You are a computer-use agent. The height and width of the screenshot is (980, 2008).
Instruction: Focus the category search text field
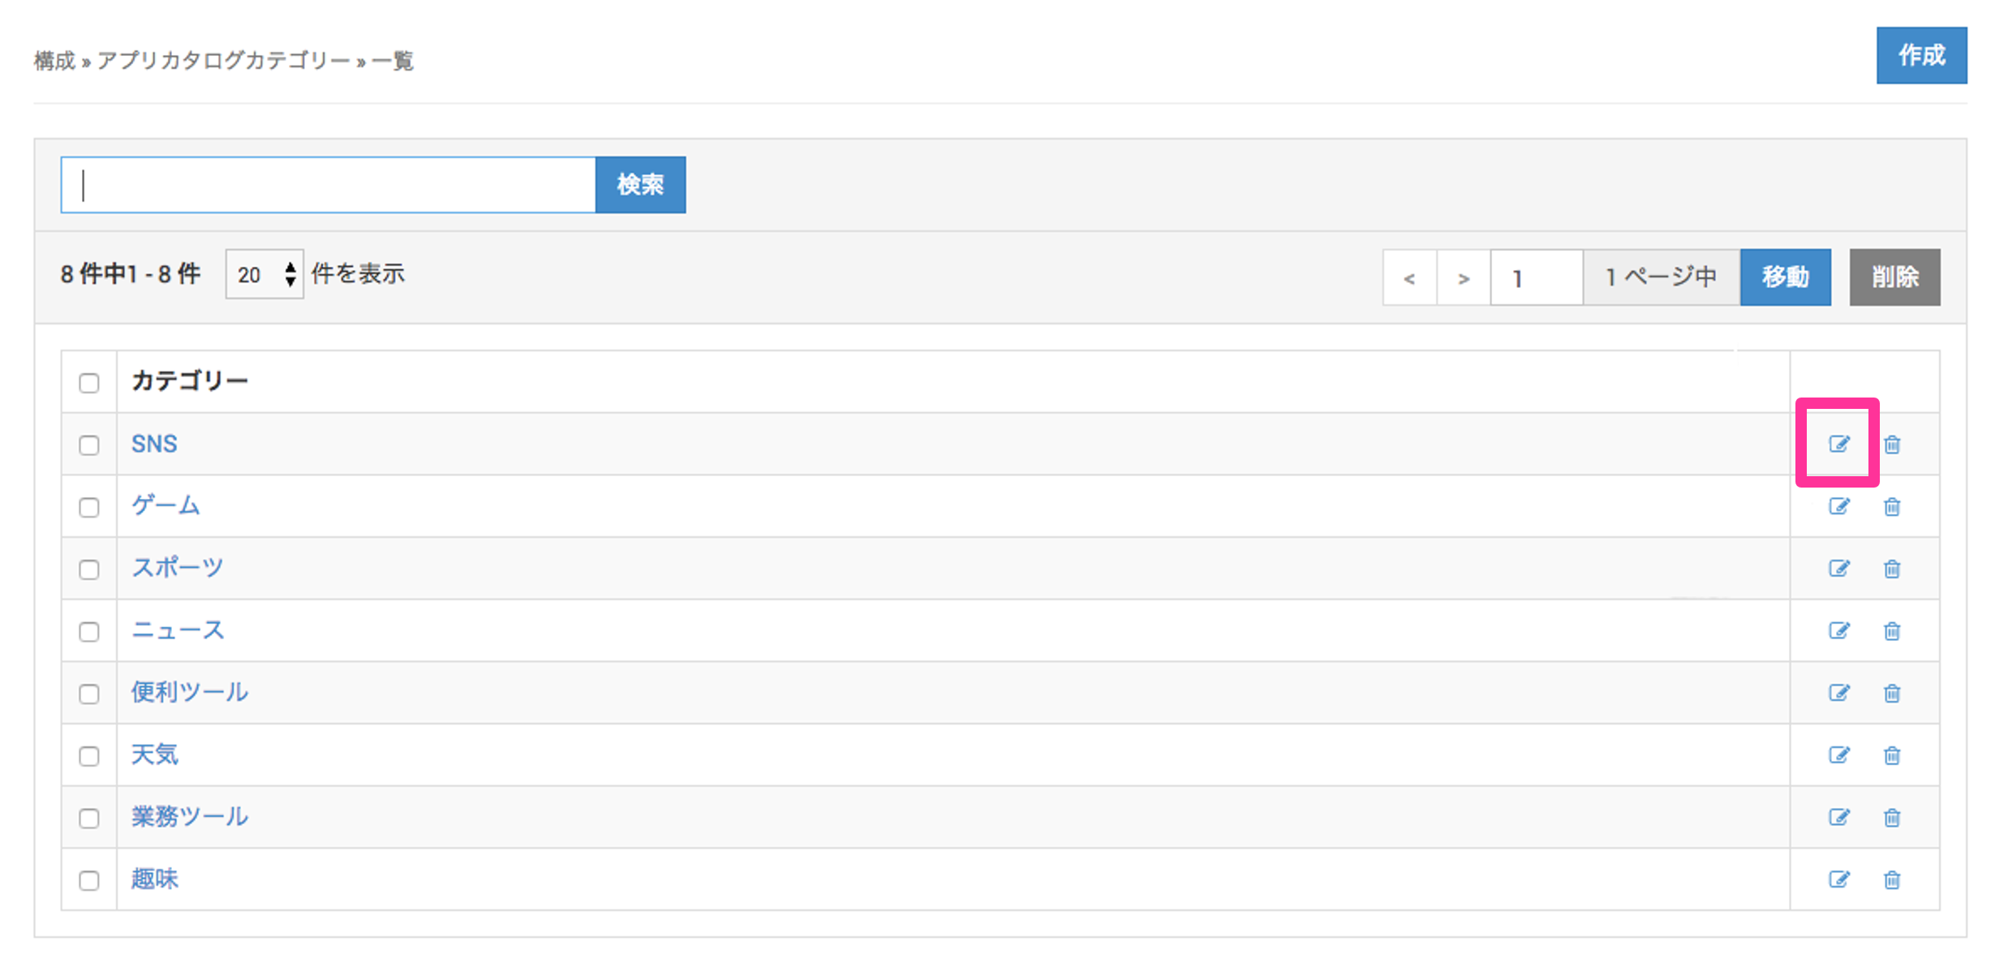[329, 185]
